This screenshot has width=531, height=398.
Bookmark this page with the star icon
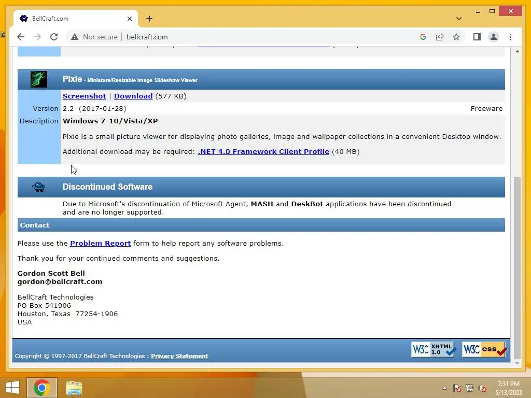456,37
